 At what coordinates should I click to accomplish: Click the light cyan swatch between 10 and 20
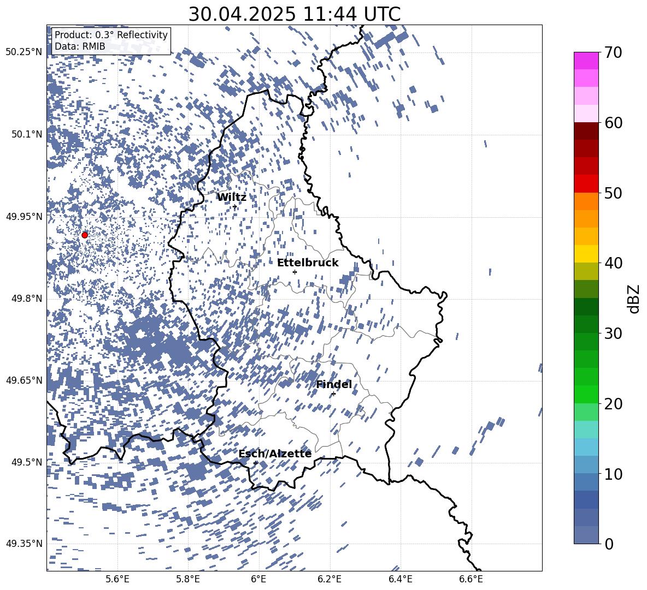[586, 430]
